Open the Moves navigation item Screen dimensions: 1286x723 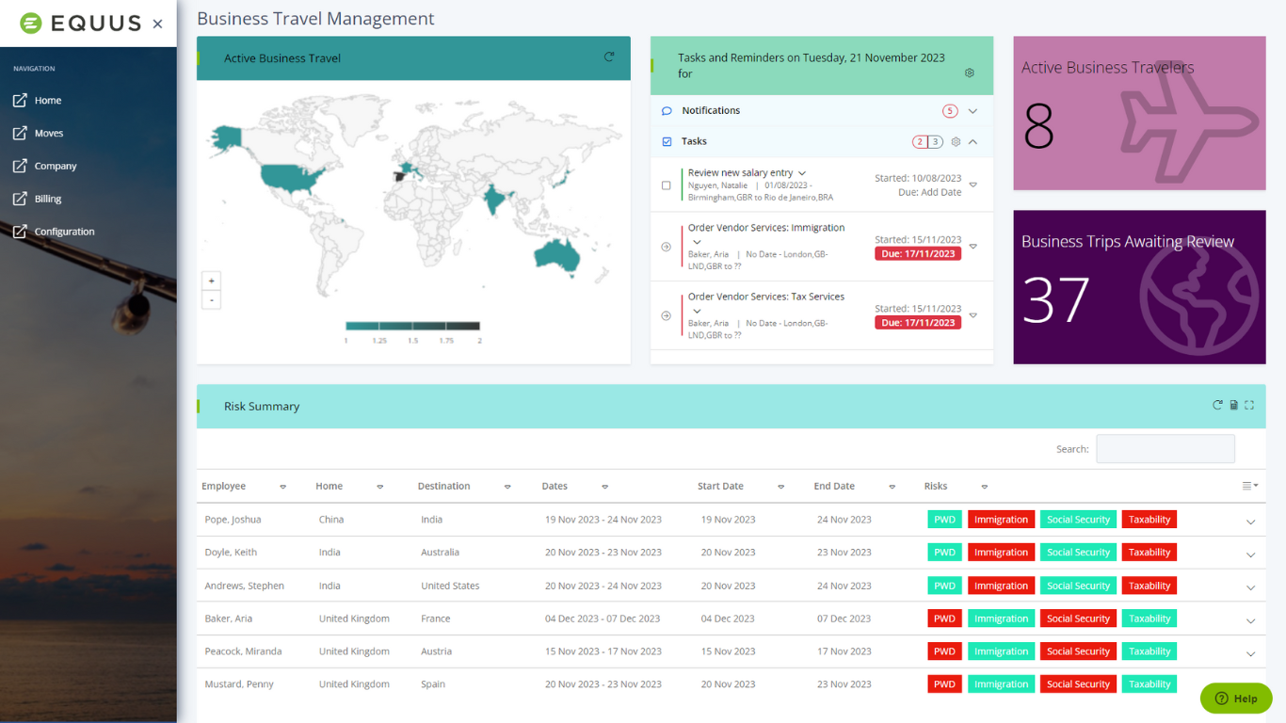tap(49, 134)
